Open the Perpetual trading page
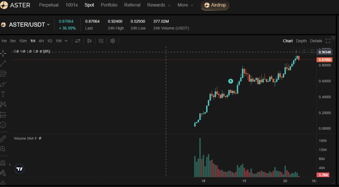339x187 pixels. (x=49, y=5)
